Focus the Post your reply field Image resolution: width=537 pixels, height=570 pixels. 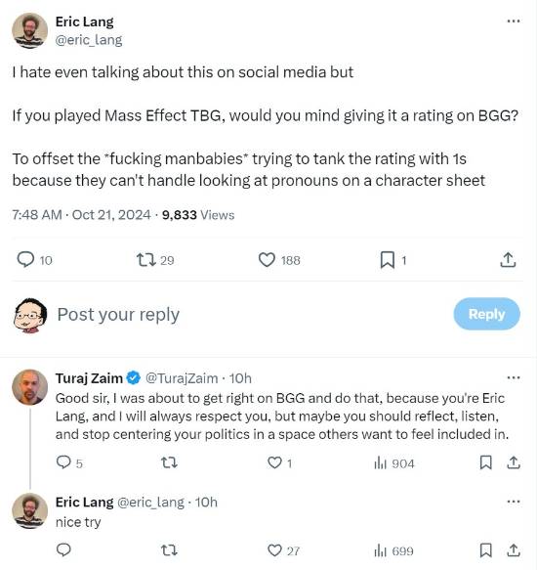[118, 315]
